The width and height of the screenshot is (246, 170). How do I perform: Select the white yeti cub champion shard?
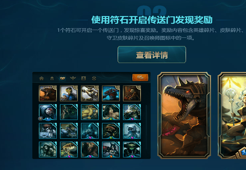(x=132, y=131)
